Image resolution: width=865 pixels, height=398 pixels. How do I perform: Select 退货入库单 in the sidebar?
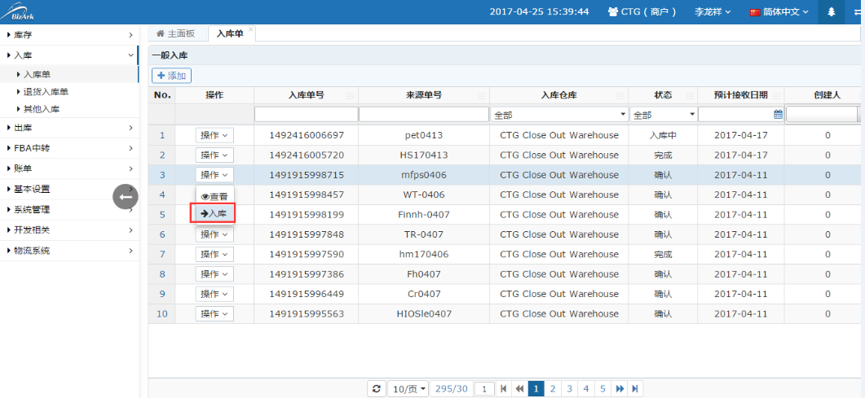tap(69, 92)
